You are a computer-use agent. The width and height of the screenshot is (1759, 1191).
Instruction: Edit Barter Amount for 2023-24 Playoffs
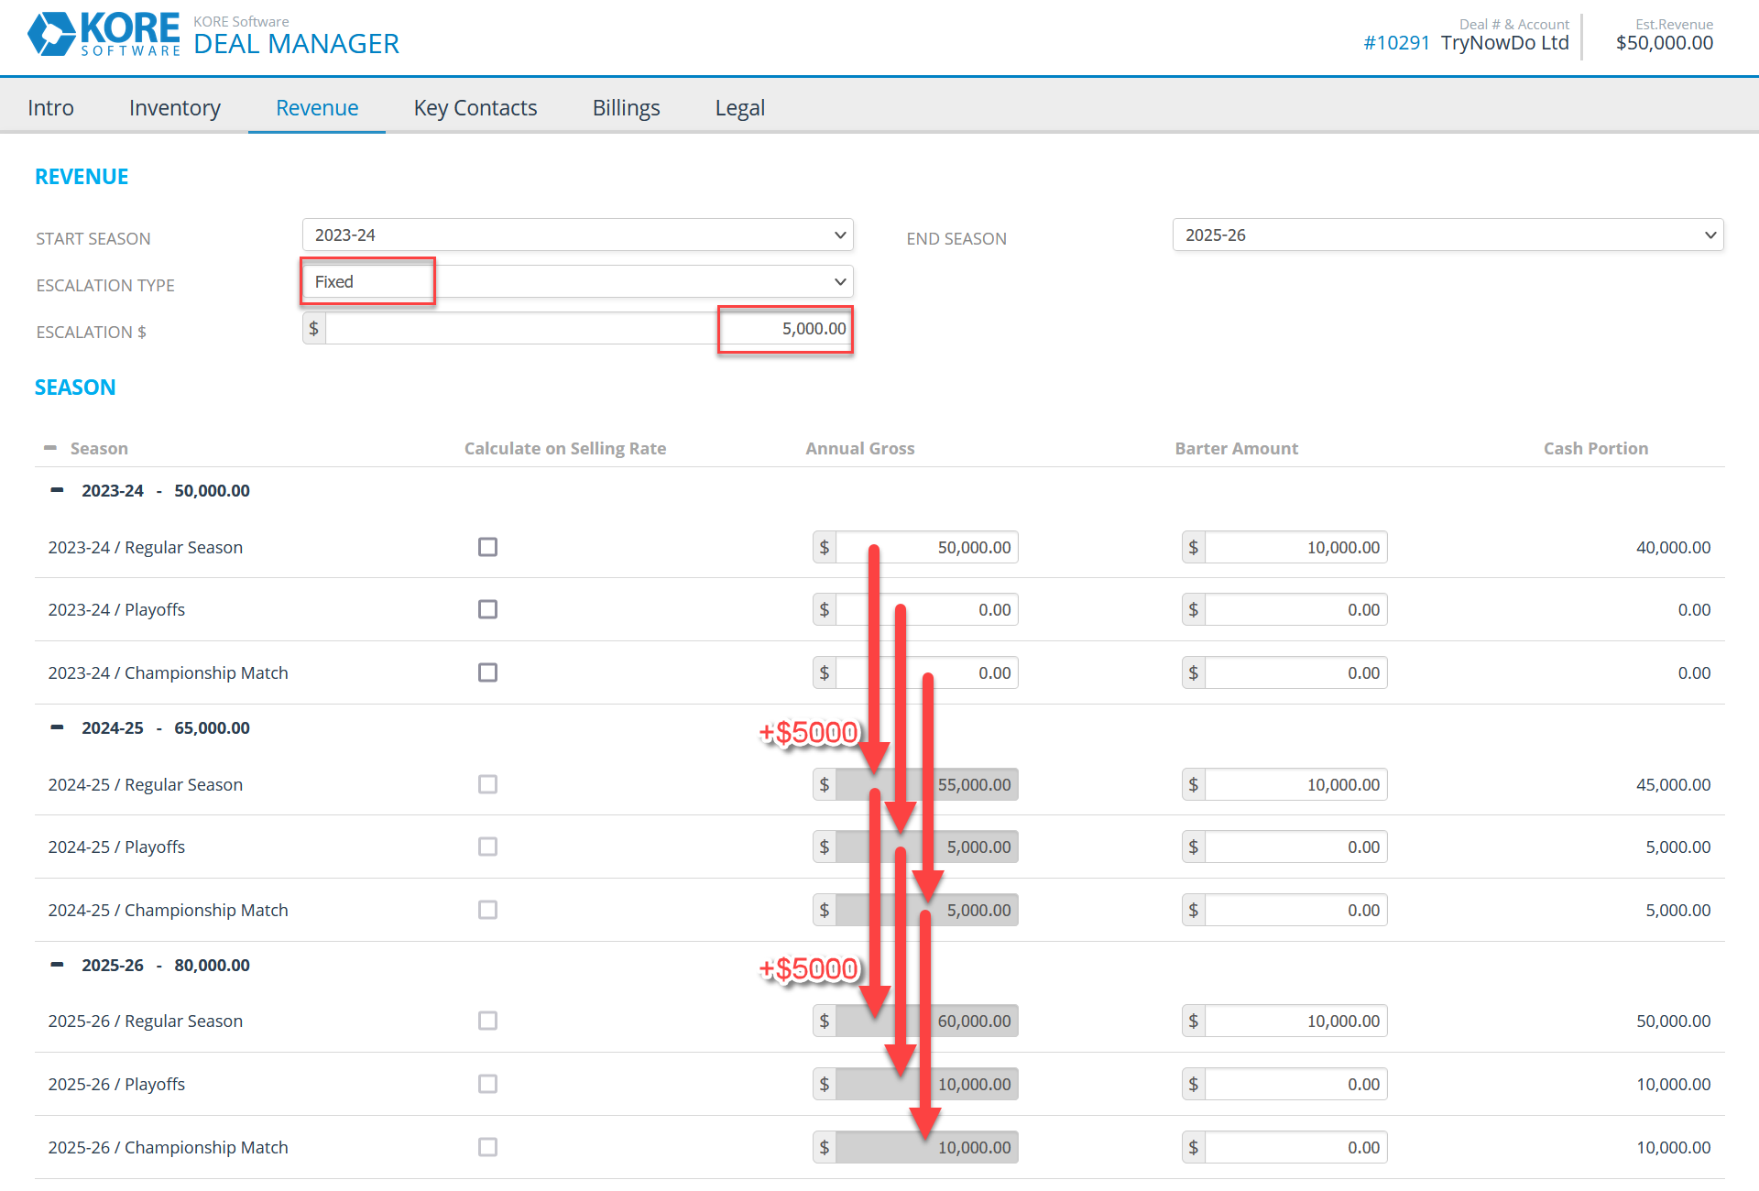tap(1296, 609)
